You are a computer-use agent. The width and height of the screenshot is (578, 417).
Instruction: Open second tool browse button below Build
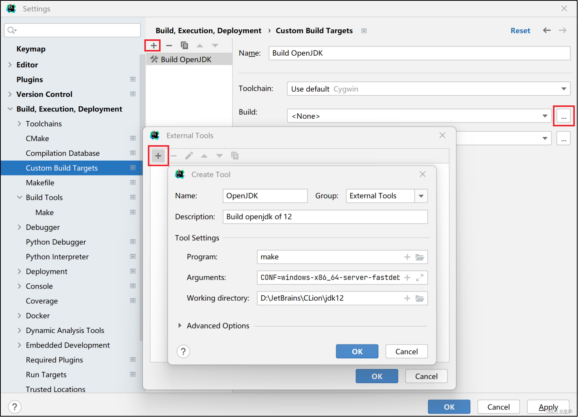[564, 138]
